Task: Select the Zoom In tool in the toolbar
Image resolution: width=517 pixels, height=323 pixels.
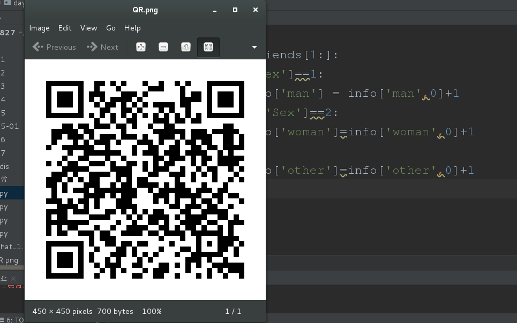Action: coord(140,47)
